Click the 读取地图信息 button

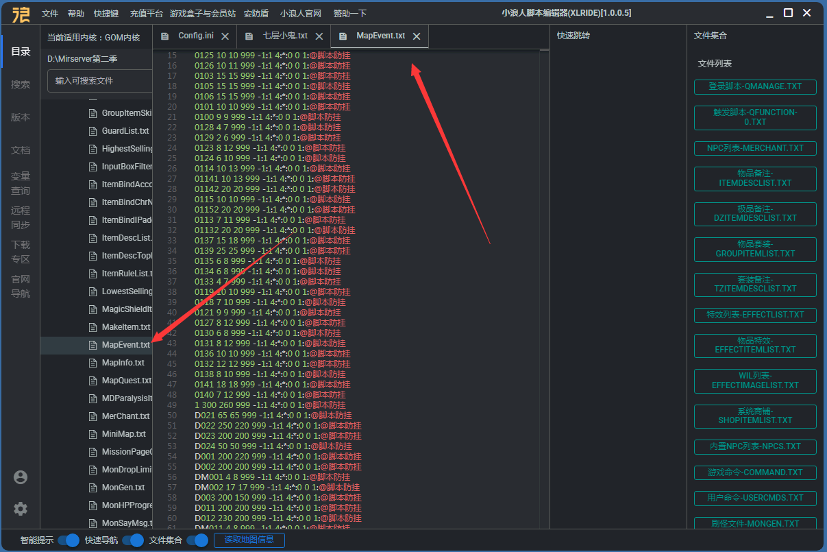click(x=249, y=540)
